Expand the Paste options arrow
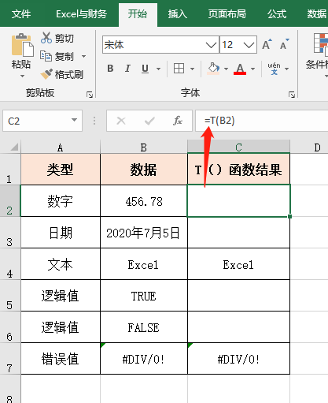 pyautogui.click(x=22, y=76)
